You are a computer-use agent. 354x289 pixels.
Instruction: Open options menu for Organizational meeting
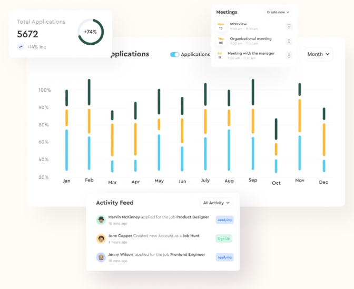click(x=289, y=41)
